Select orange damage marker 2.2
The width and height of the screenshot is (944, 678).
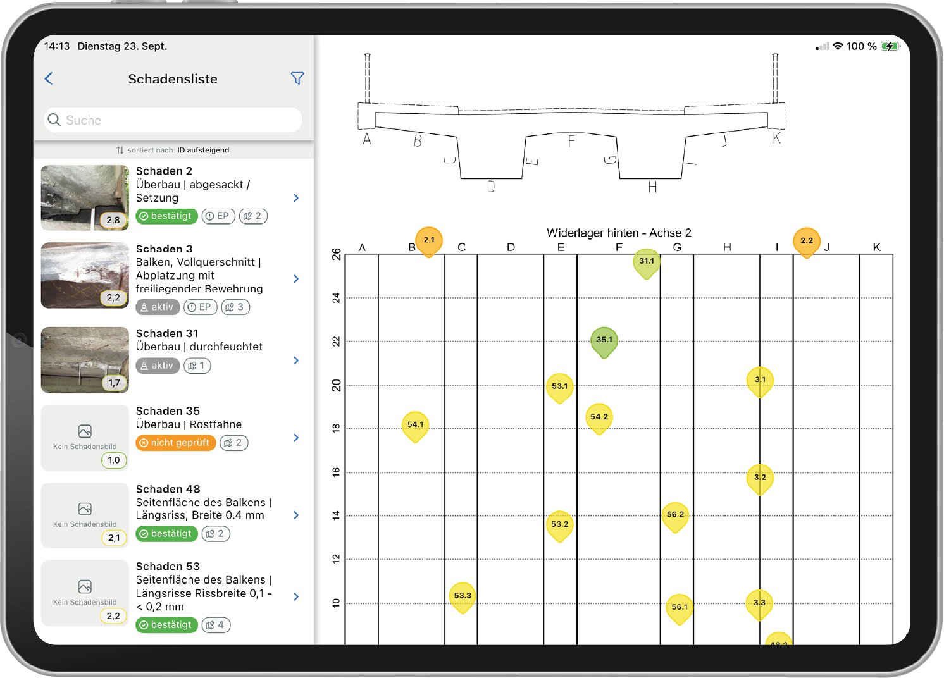[807, 242]
